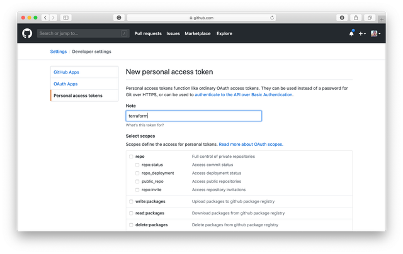
Task: Click Safari's sidebar toggle icon
Action: 66,18
